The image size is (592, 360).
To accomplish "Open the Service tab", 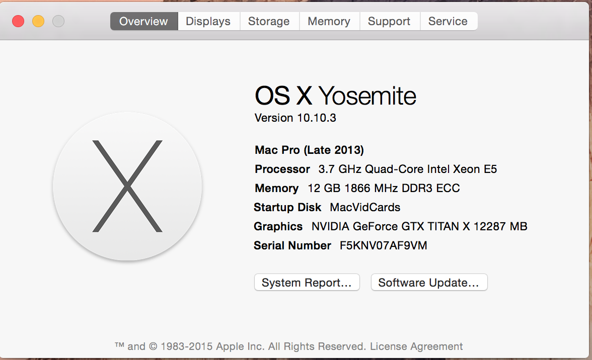I will 448,21.
